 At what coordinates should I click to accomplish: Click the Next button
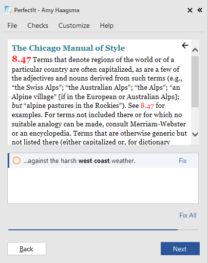(180, 248)
